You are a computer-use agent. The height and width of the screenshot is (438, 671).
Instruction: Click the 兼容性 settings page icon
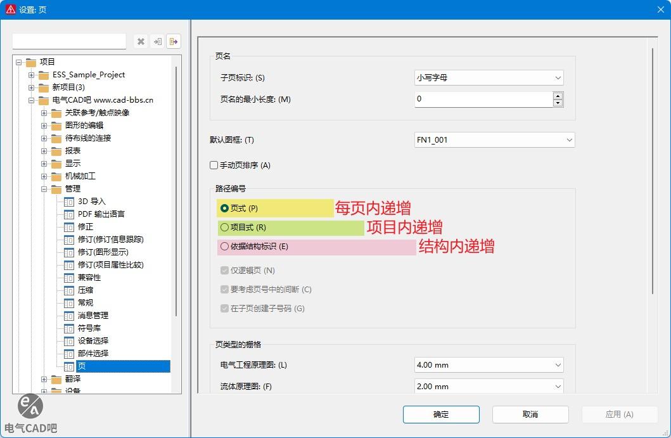tap(69, 278)
